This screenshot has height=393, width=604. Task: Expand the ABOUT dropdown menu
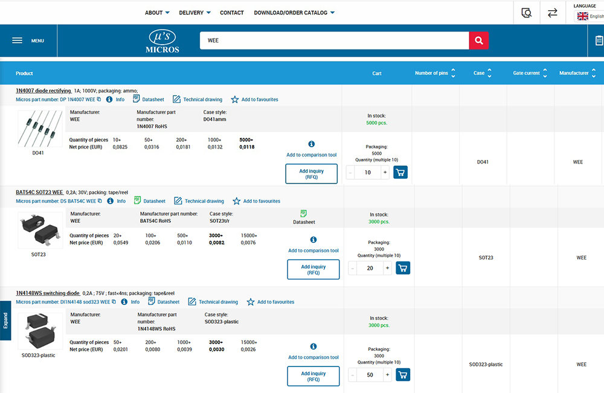click(157, 13)
